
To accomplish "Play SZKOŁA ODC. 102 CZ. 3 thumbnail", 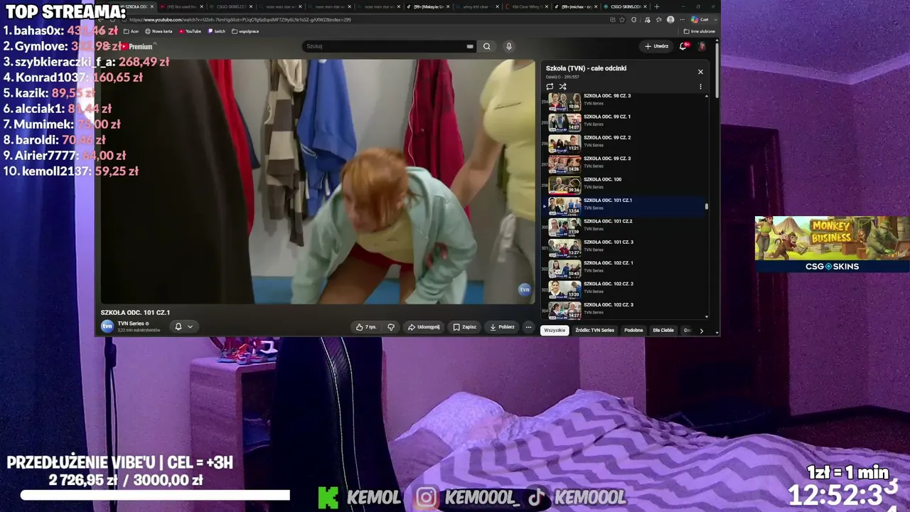I will click(564, 311).
